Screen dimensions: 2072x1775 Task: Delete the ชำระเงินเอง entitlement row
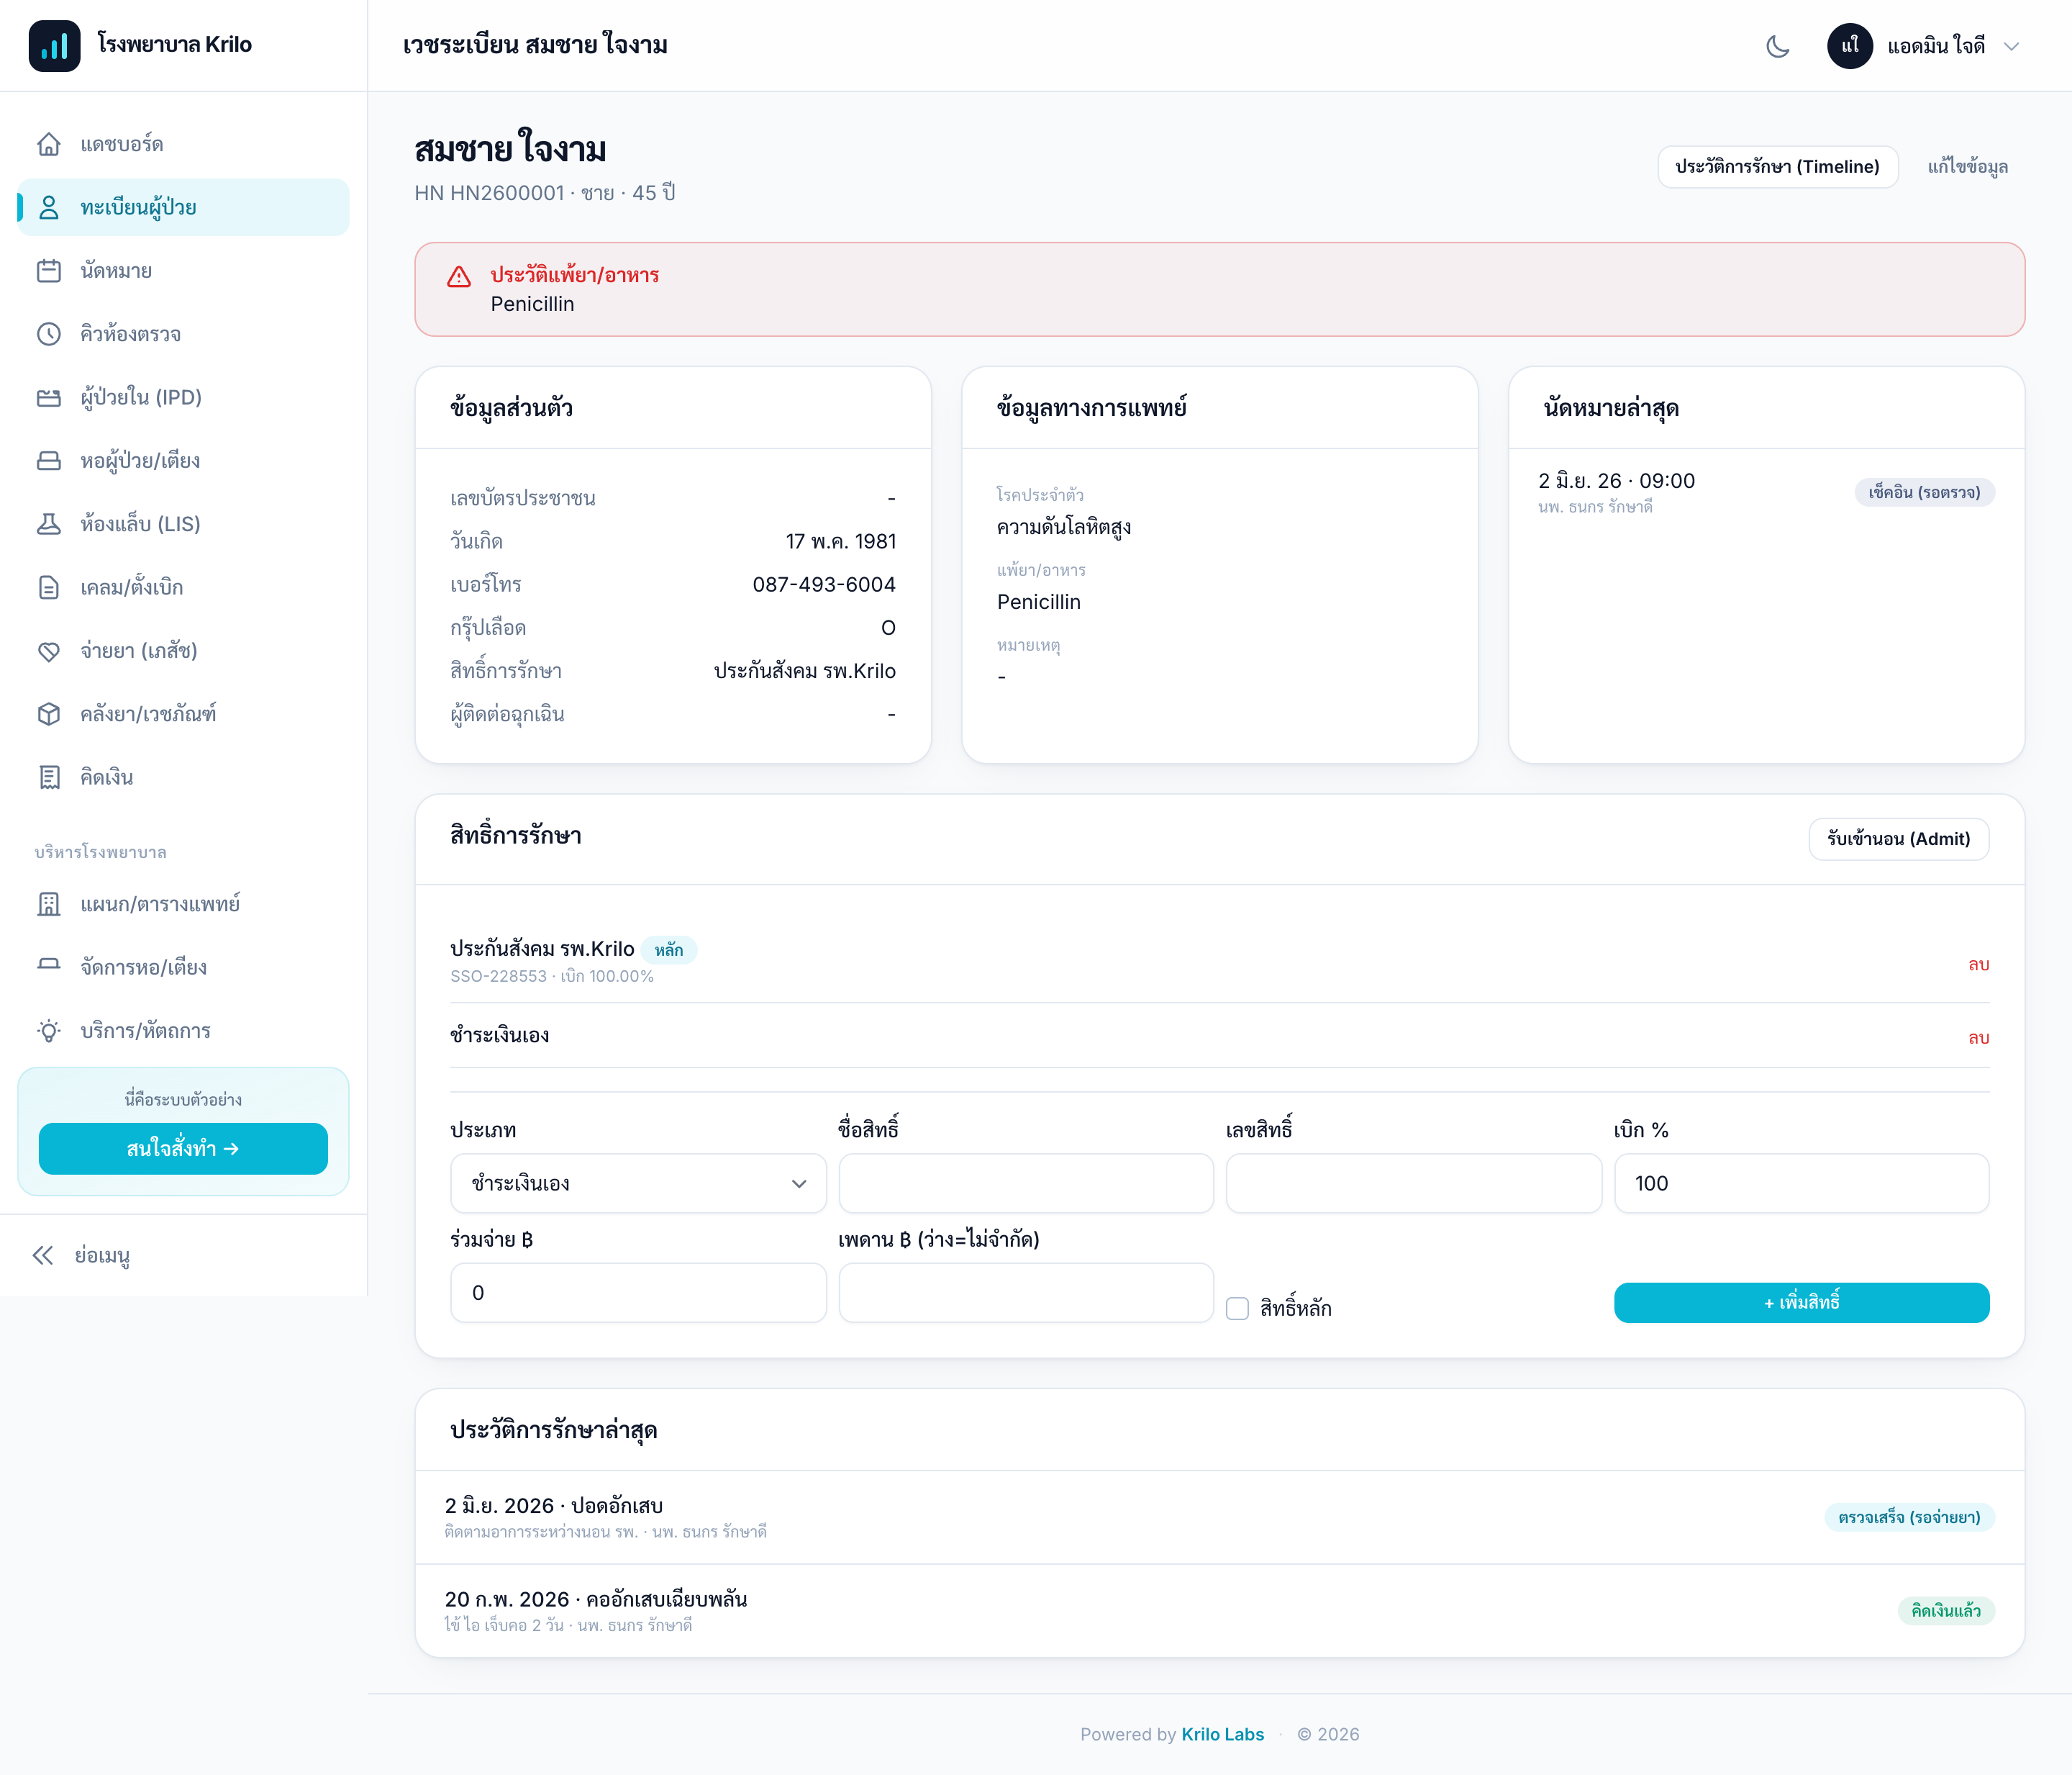(x=1978, y=1038)
